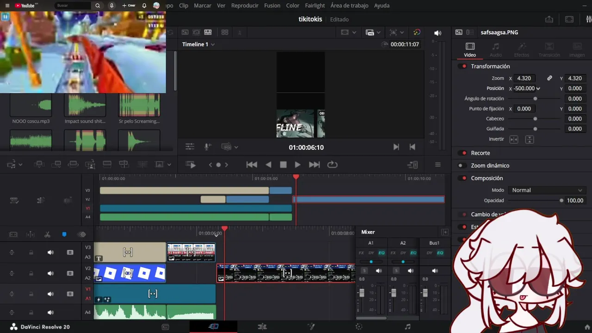Toggle loop playback
This screenshot has width=592, height=333.
pos(332,165)
